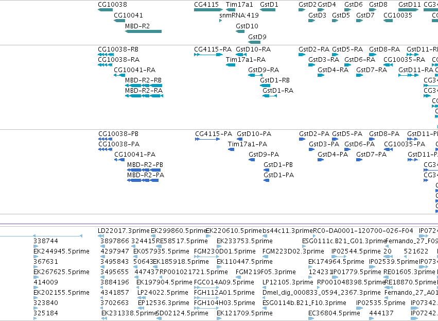Click the GstD8 gene label
The height and width of the screenshot is (321, 438).
378,5
